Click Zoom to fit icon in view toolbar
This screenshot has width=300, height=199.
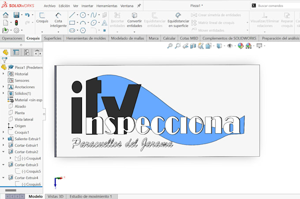point(170,46)
